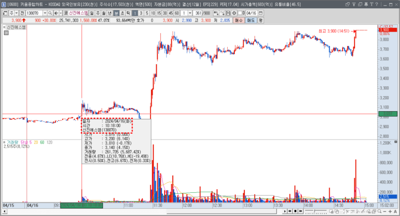The width and height of the screenshot is (400, 216).
Task: Select the 3 minute interval
Action: (141, 13)
